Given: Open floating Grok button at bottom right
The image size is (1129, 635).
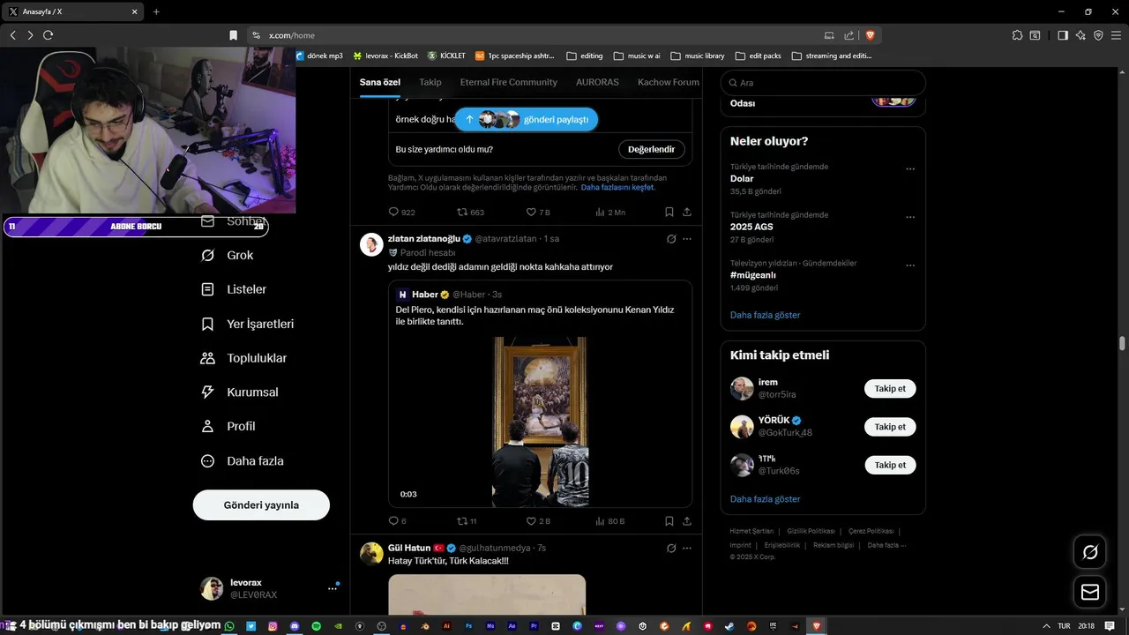Looking at the screenshot, I should [x=1090, y=552].
